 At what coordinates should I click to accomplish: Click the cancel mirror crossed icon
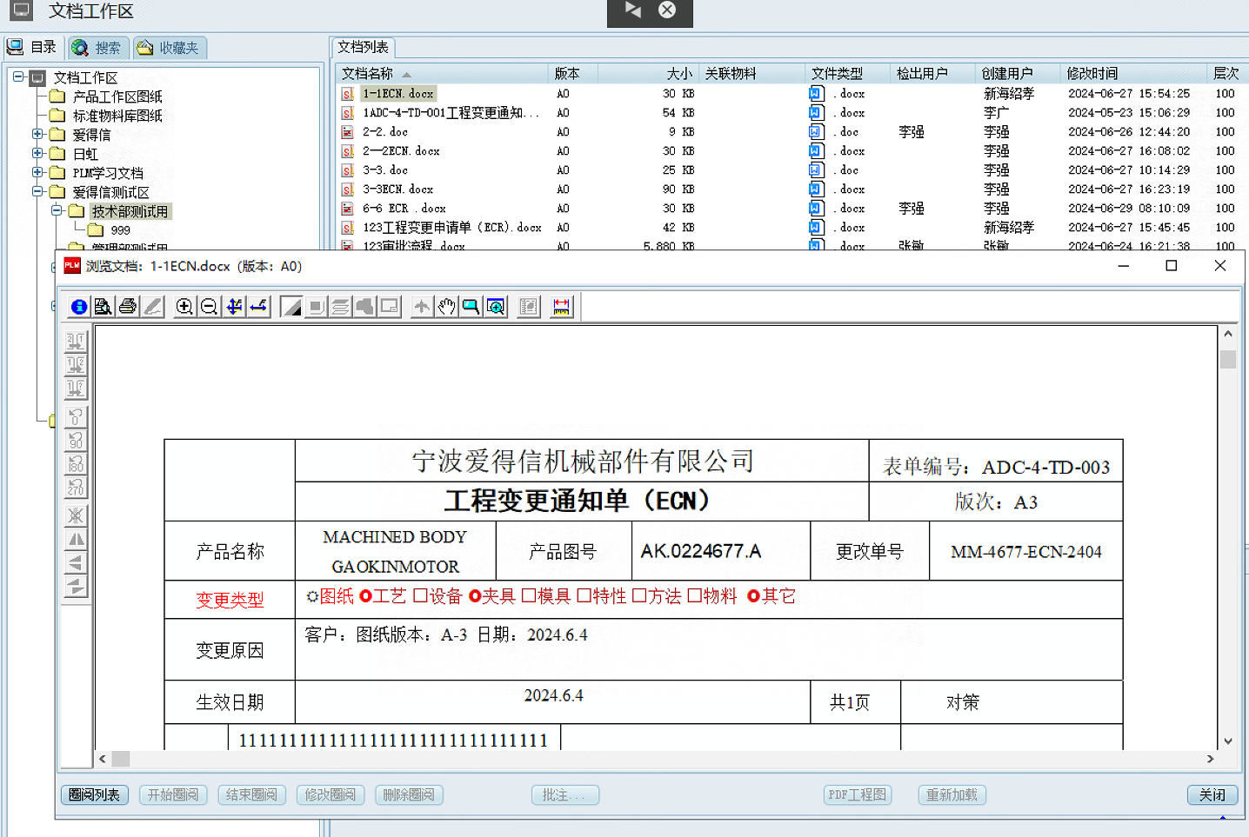[x=76, y=516]
